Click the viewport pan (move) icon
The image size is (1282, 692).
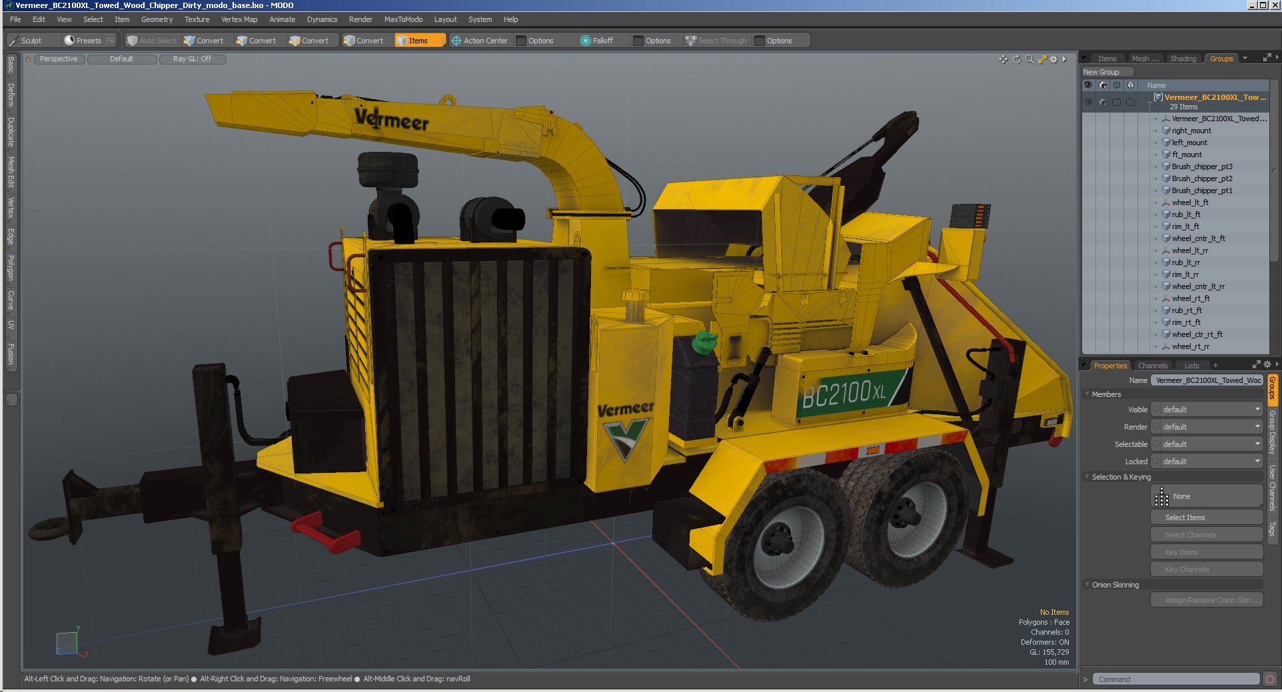click(1003, 59)
